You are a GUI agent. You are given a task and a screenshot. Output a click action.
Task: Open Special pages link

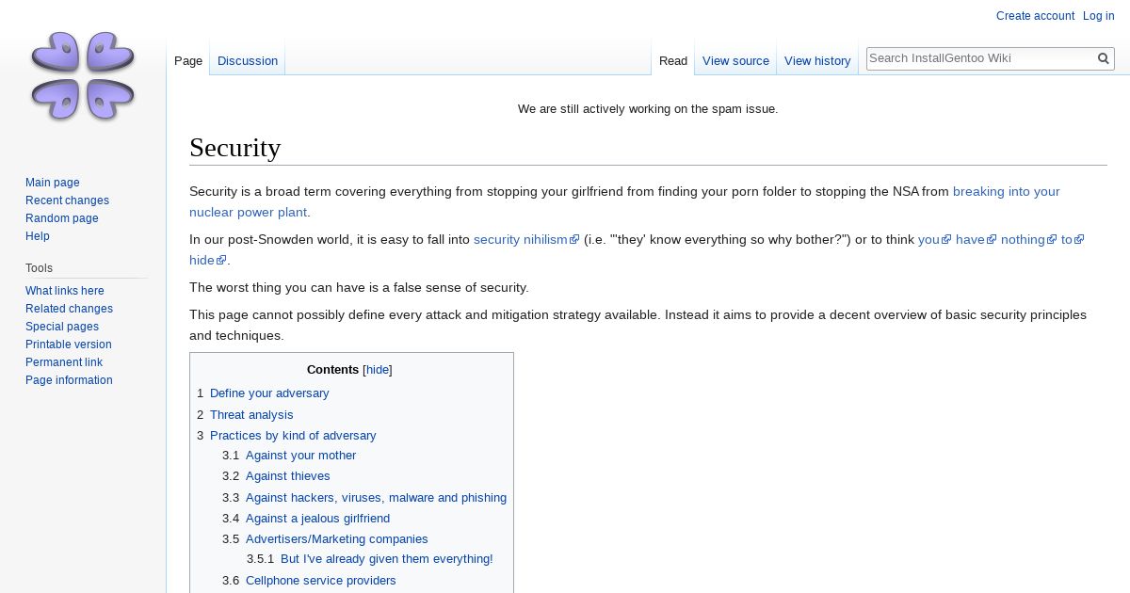(62, 327)
